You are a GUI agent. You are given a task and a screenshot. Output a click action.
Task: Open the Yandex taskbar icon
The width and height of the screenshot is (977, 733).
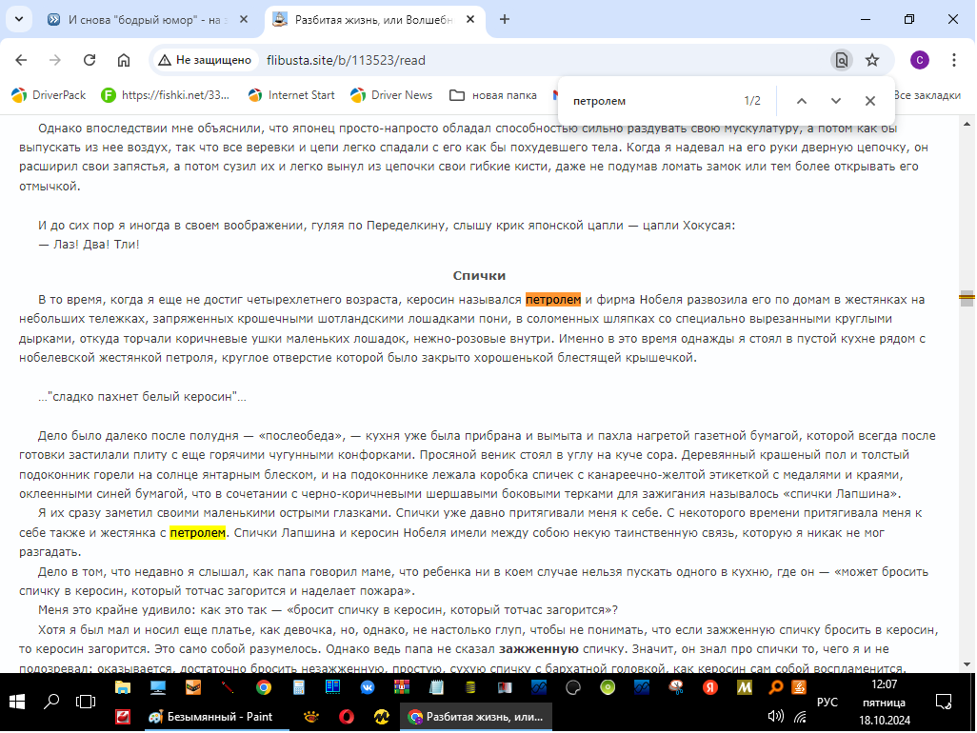[709, 687]
